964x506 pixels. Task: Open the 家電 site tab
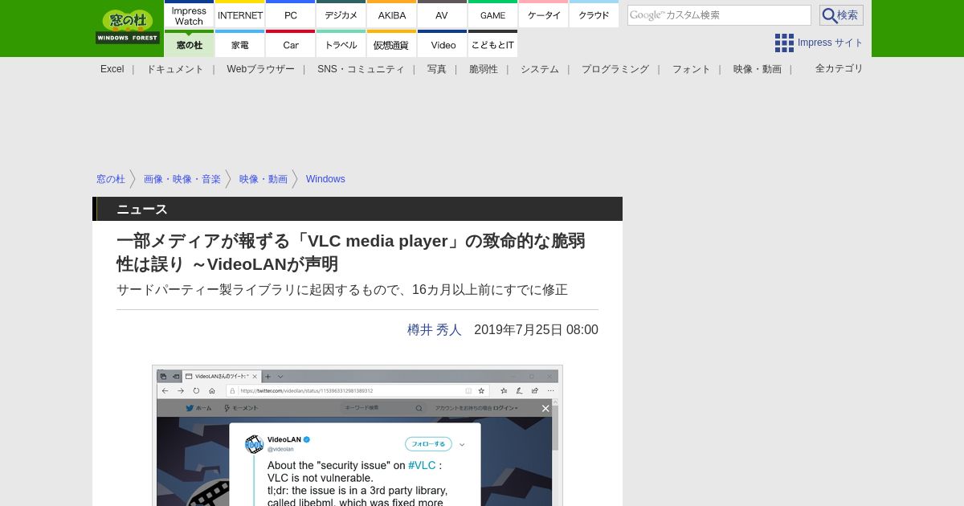[x=240, y=44]
